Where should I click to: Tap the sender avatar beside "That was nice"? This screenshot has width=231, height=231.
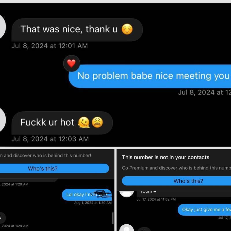coord(3,27)
